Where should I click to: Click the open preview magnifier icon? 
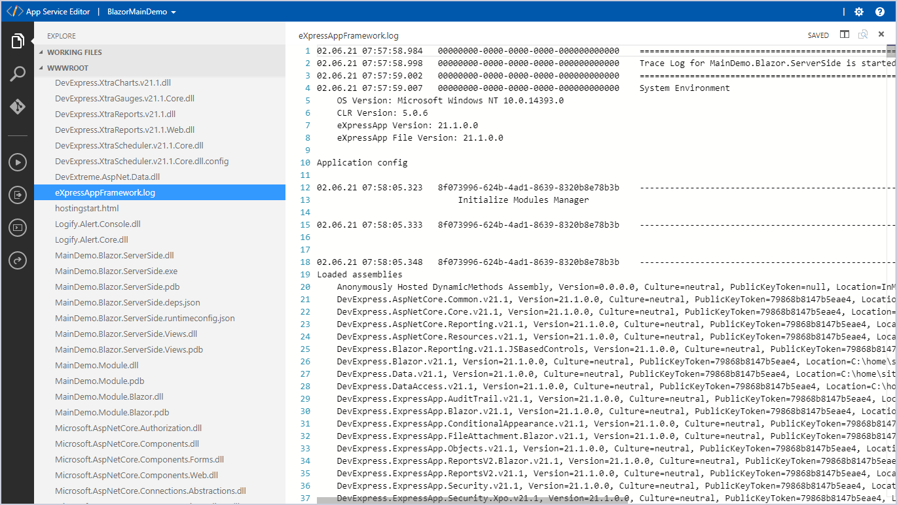pos(863,35)
